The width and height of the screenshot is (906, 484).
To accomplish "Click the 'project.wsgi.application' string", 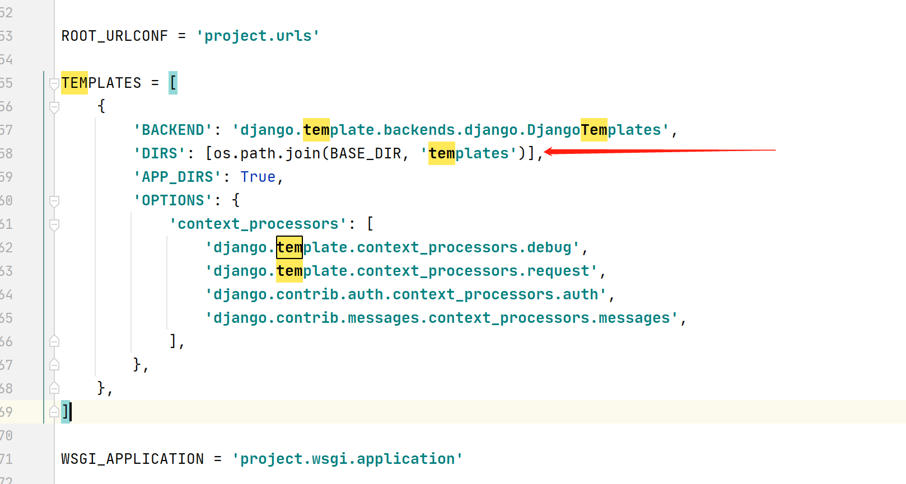I will coord(348,459).
